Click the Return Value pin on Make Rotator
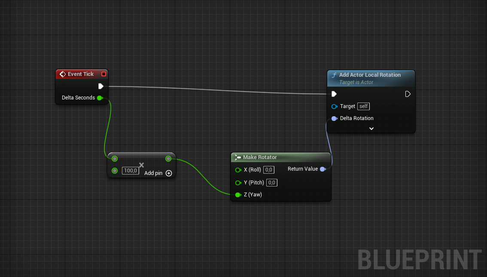The image size is (487, 277). 323,169
